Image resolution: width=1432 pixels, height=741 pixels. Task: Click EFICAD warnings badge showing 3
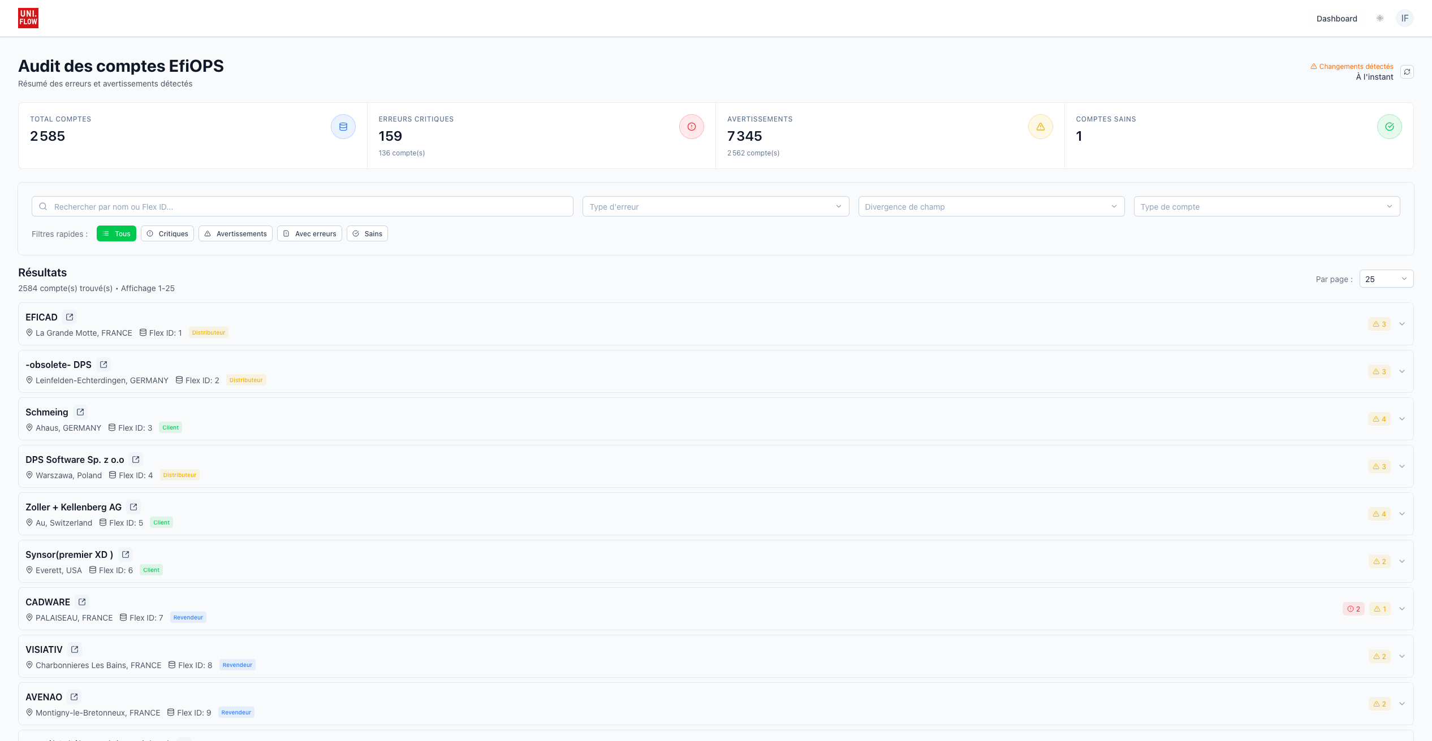[x=1379, y=324]
